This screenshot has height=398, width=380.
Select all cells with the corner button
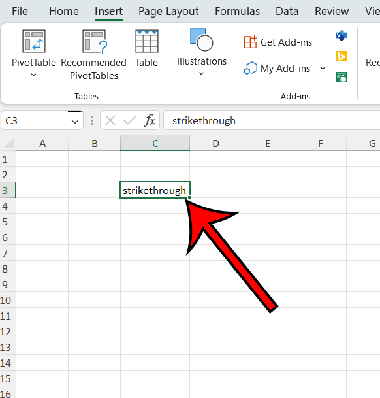point(8,143)
